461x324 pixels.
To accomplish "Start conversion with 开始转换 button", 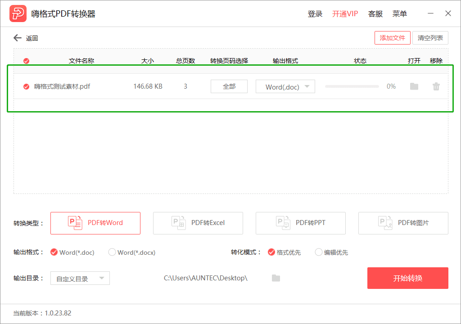I will point(407,278).
